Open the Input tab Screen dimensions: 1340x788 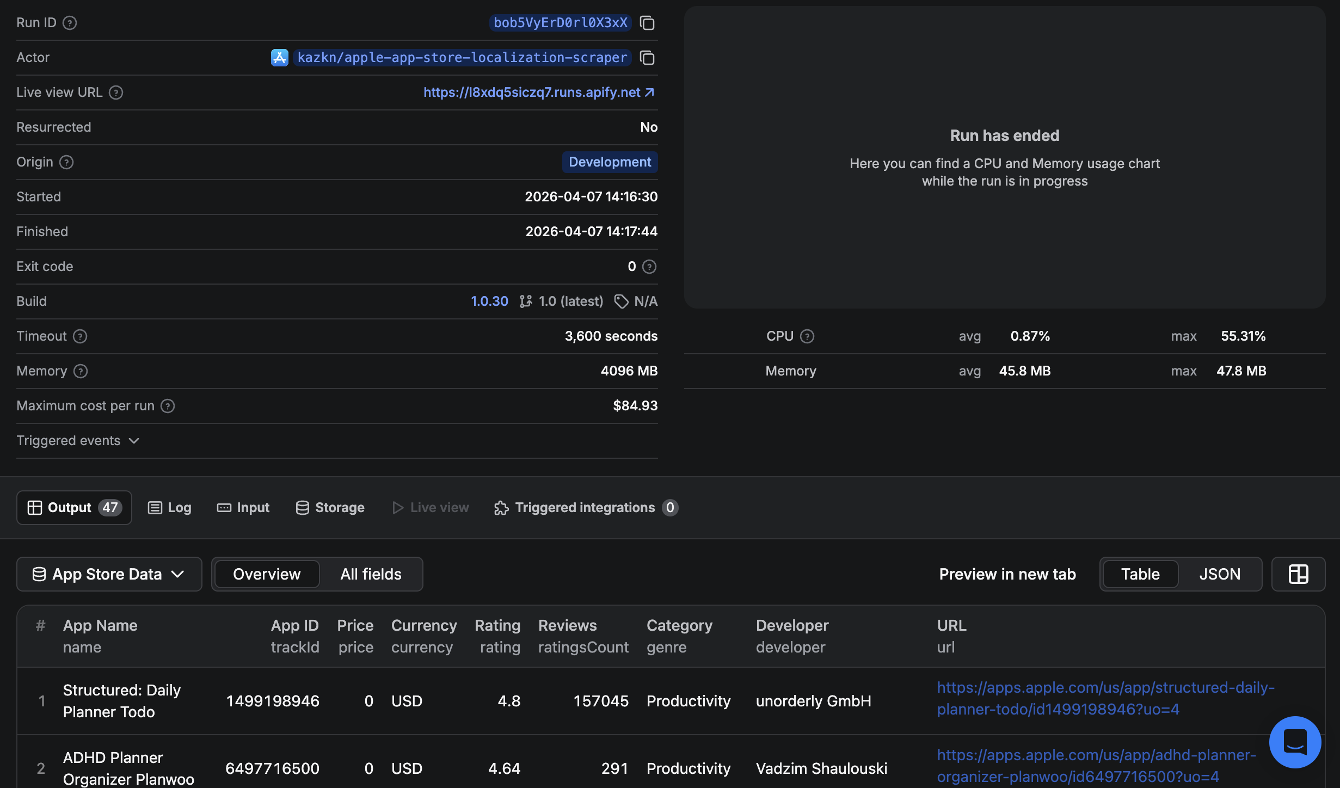tap(243, 508)
